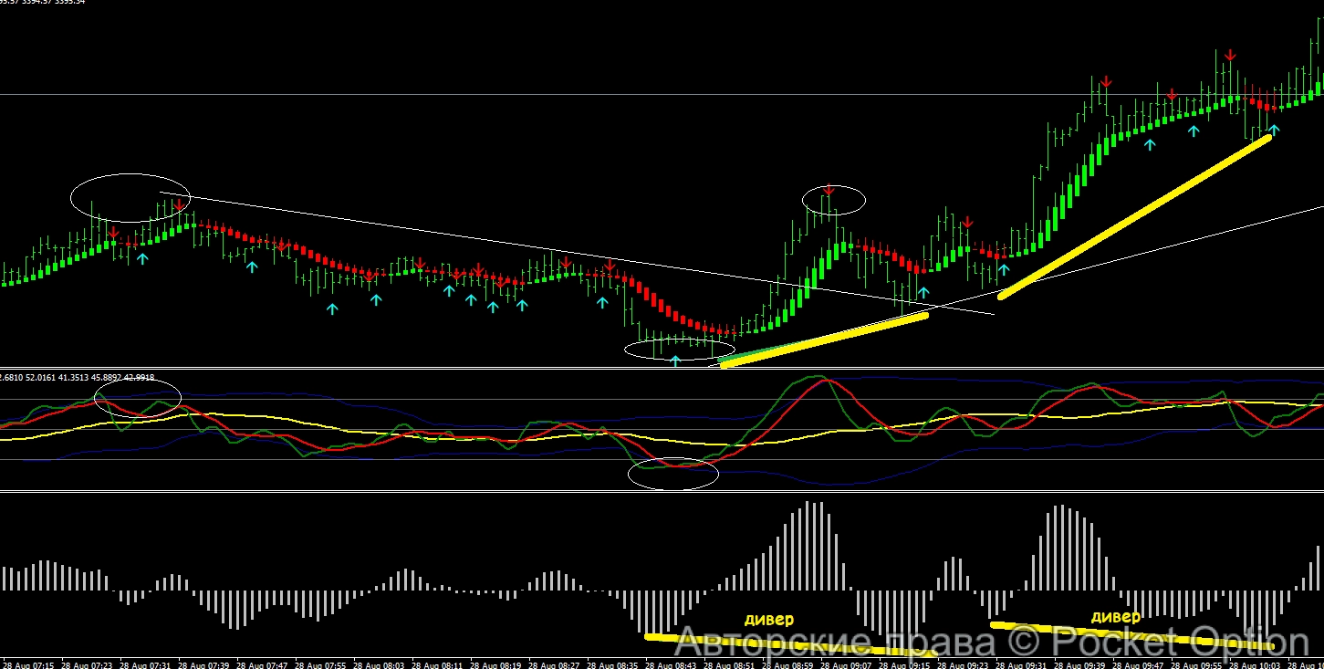Click the white ellipse at the price chart's lowest point
The image size is (1324, 669).
click(x=679, y=349)
